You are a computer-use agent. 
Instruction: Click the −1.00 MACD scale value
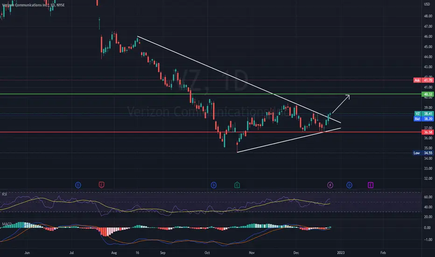[428, 240]
